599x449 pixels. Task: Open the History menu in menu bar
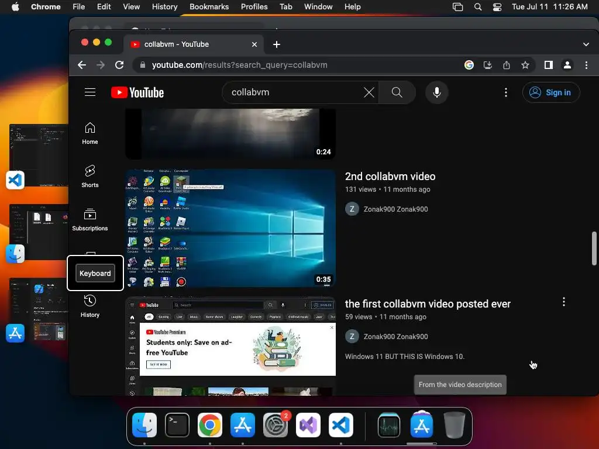(x=164, y=6)
